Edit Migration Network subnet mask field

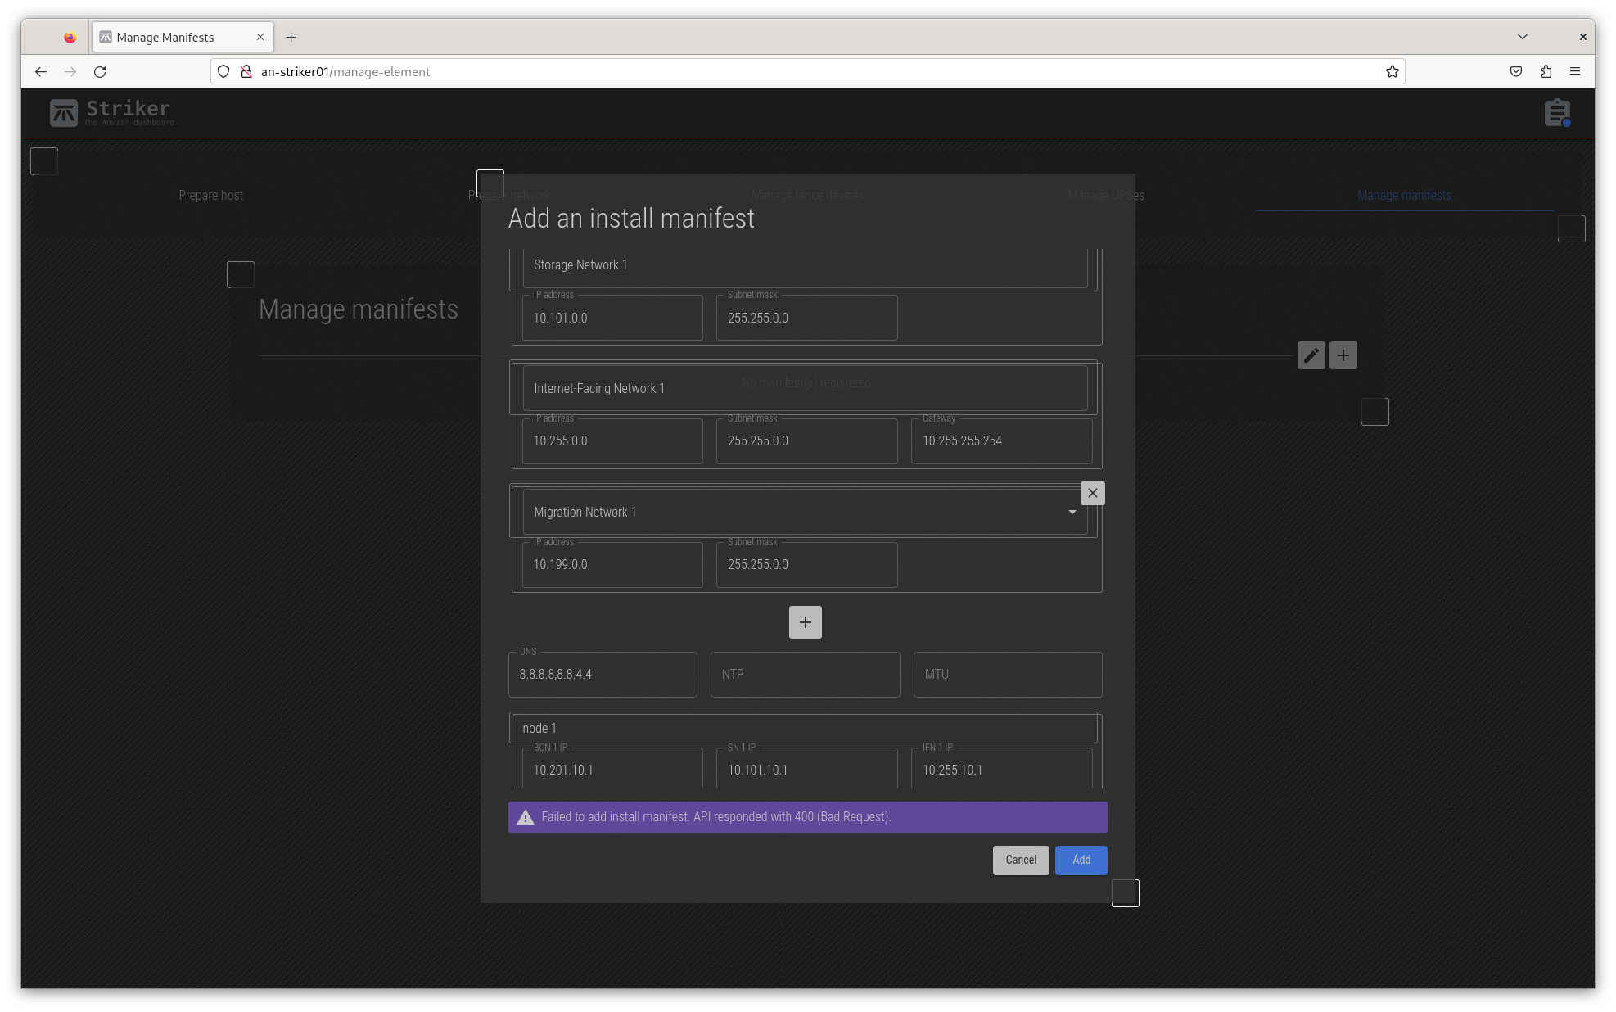coord(806,565)
